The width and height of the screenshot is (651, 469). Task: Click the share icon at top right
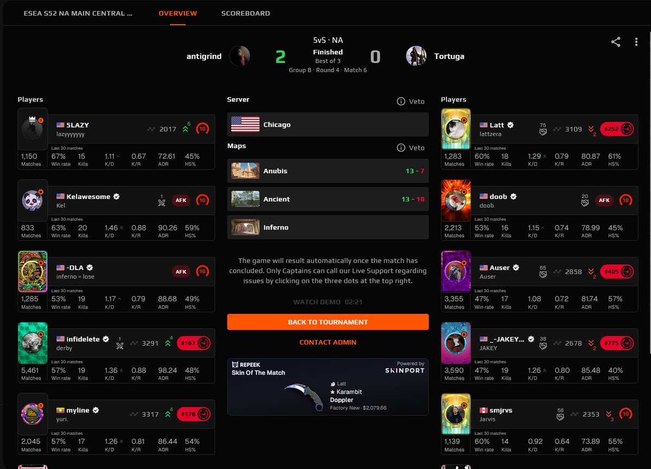tap(615, 42)
